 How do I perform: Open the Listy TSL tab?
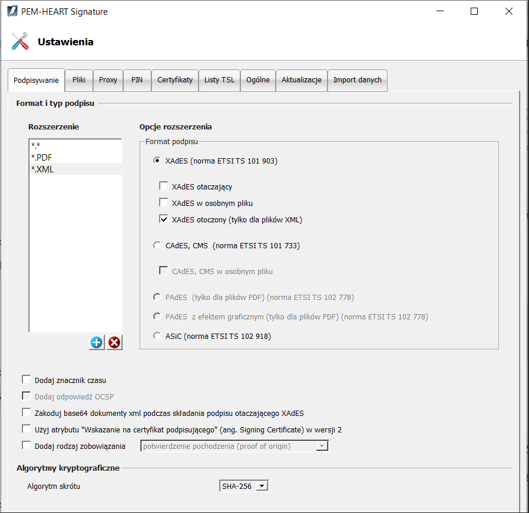(x=219, y=80)
